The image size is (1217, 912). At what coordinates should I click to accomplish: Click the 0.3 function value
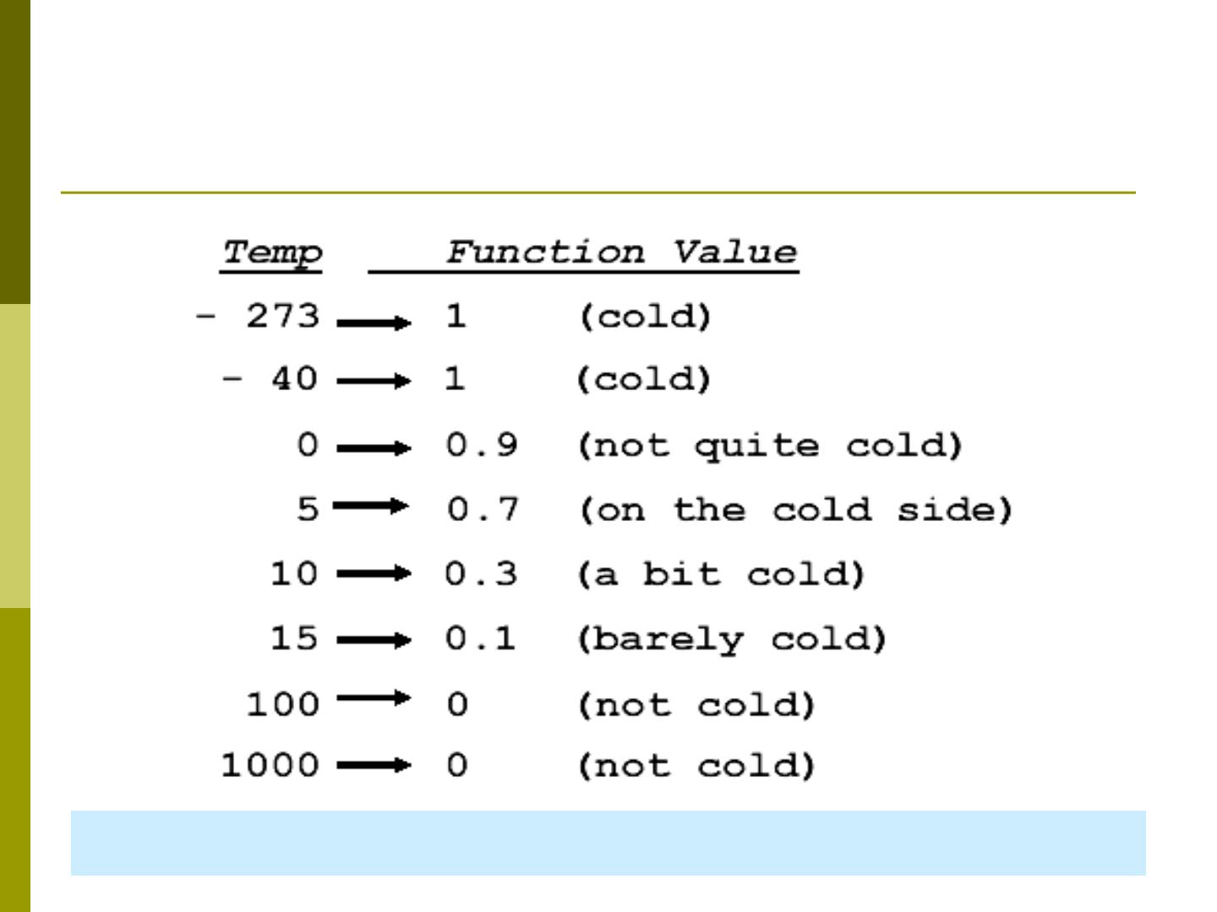pyautogui.click(x=481, y=574)
